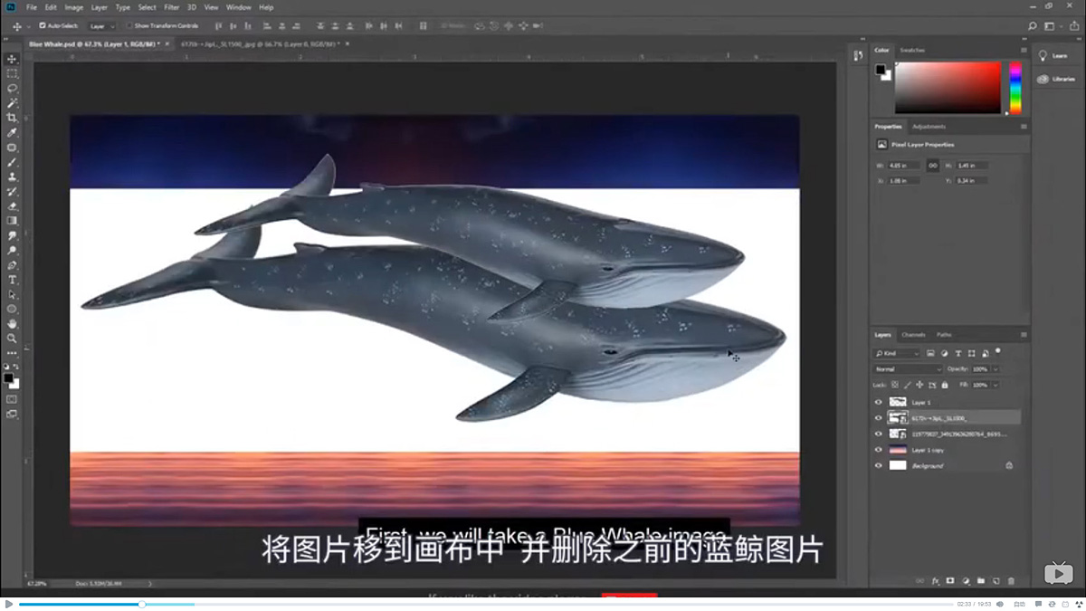
Task: Enable the Auto-Select checkbox
Action: coord(41,25)
